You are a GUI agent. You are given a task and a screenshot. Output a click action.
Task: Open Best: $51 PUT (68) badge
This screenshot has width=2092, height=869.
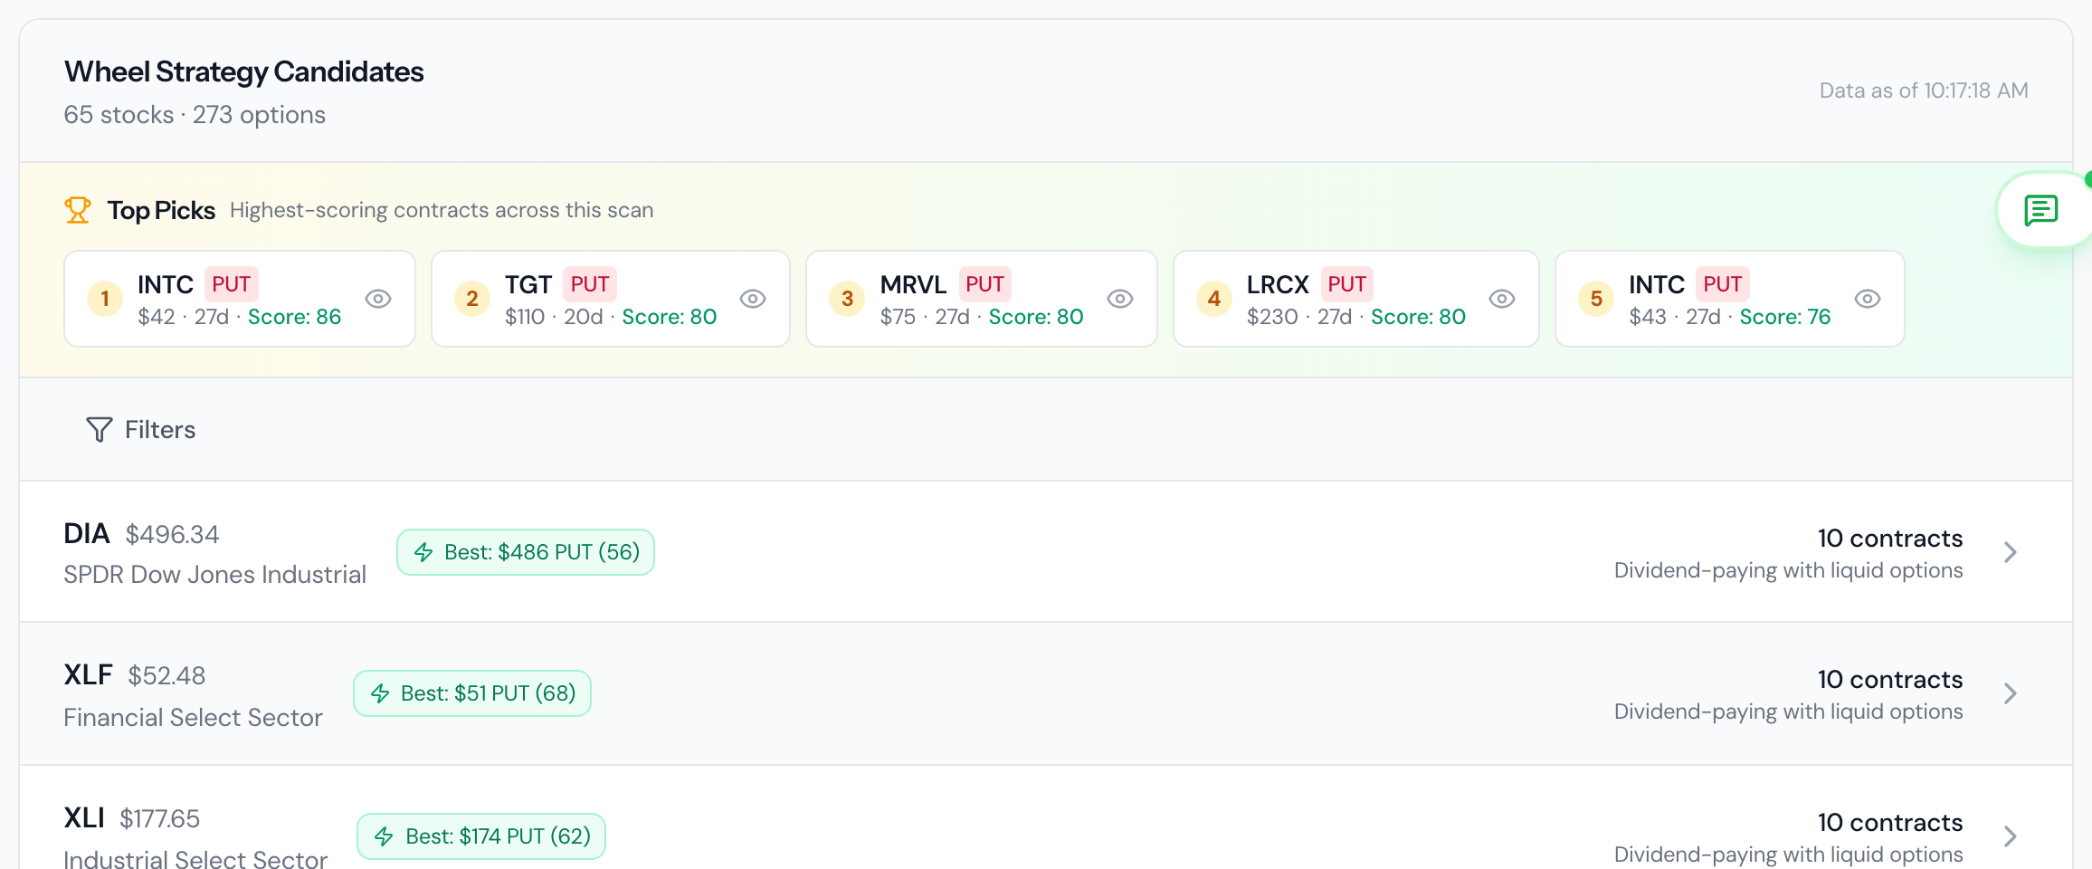pyautogui.click(x=472, y=693)
